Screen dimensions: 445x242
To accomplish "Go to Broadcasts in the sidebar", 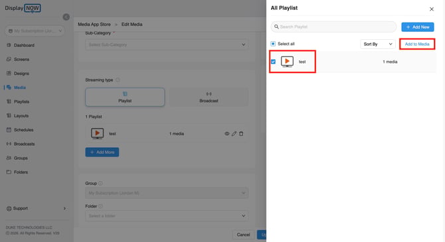I will click(24, 144).
